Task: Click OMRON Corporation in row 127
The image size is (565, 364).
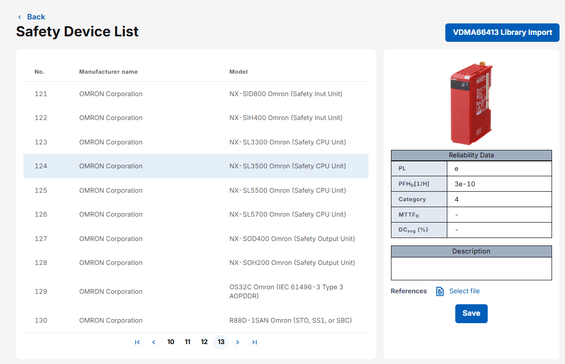Action: coord(111,239)
